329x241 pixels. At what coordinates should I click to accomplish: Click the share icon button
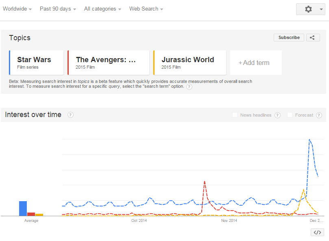coord(313,37)
